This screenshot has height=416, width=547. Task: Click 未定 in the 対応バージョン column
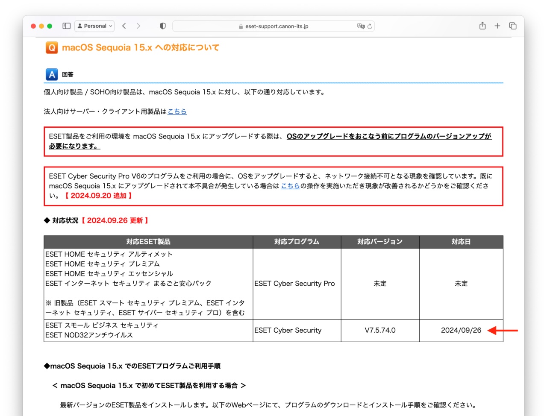(380, 284)
